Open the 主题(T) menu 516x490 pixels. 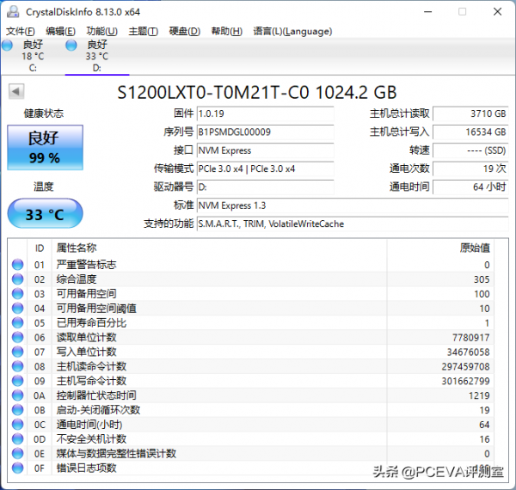pos(143,32)
